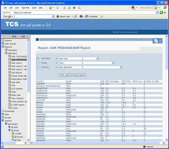
Task: Click the export report icon at top right
Action: coord(157,41)
